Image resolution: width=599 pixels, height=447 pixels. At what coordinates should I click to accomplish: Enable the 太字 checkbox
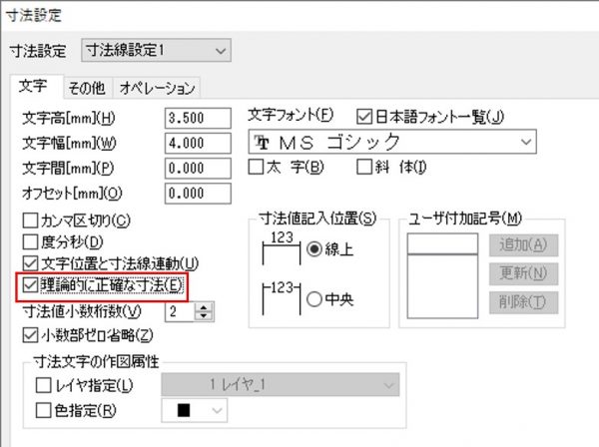[256, 167]
